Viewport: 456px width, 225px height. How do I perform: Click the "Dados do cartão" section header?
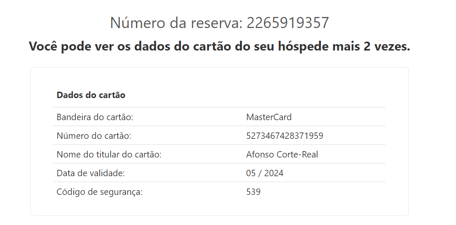pyautogui.click(x=91, y=95)
